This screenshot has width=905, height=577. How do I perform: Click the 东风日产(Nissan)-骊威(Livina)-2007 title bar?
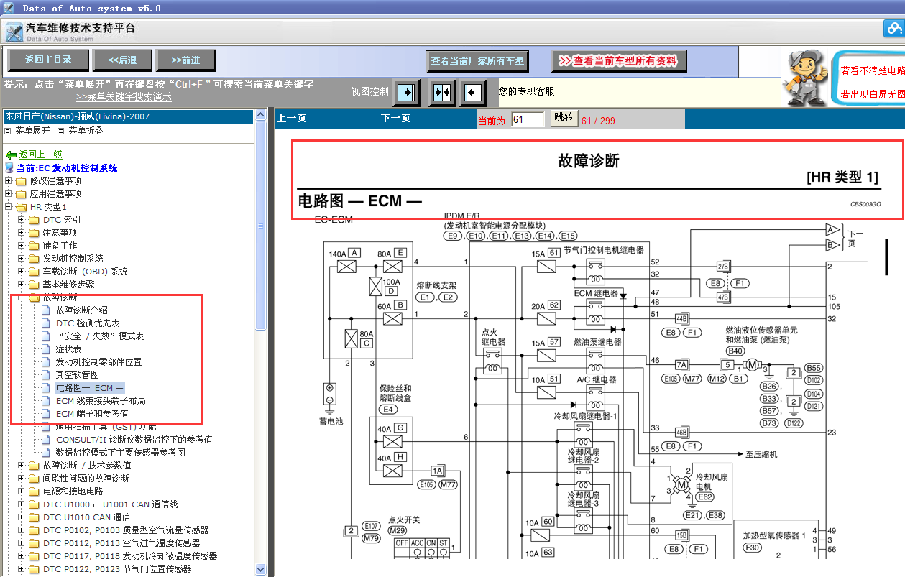(127, 116)
